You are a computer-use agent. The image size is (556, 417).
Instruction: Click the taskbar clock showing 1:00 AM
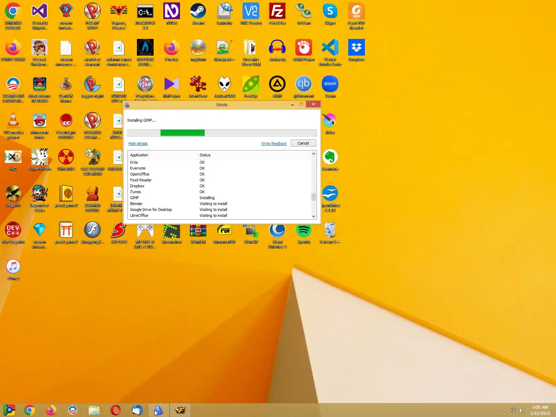tap(540, 410)
